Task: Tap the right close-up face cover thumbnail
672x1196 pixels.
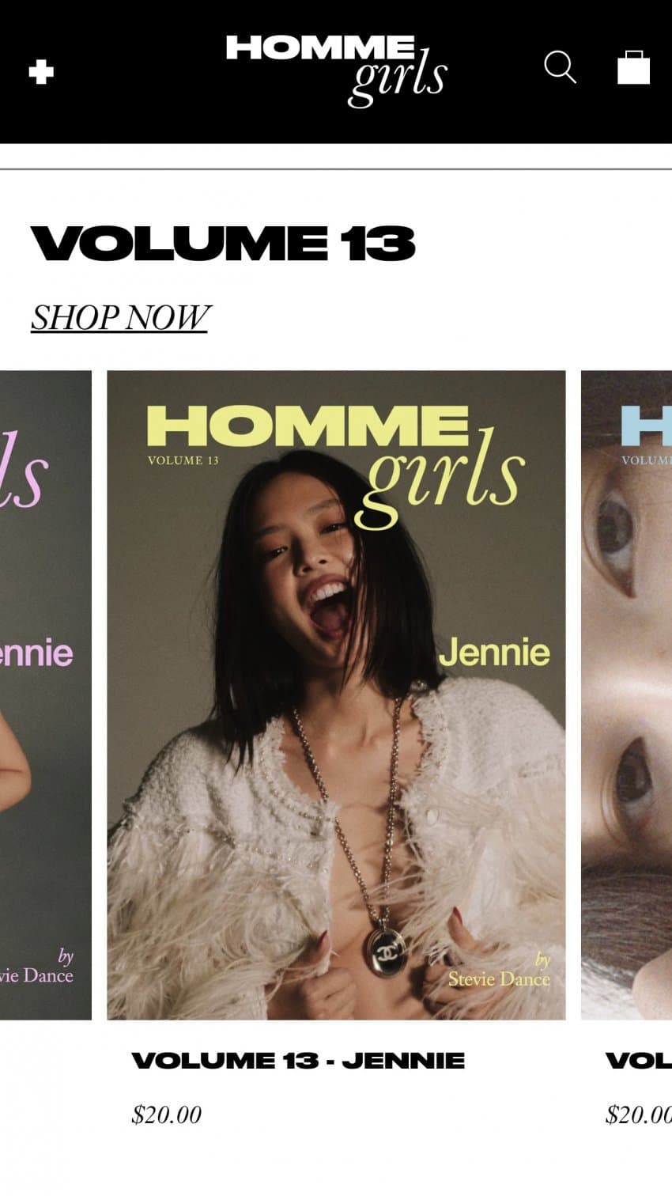Action: coord(626,695)
